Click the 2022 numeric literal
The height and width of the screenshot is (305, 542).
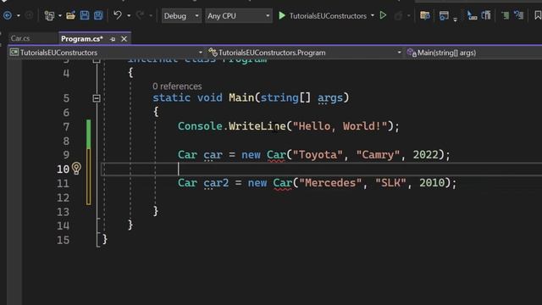[425, 154]
